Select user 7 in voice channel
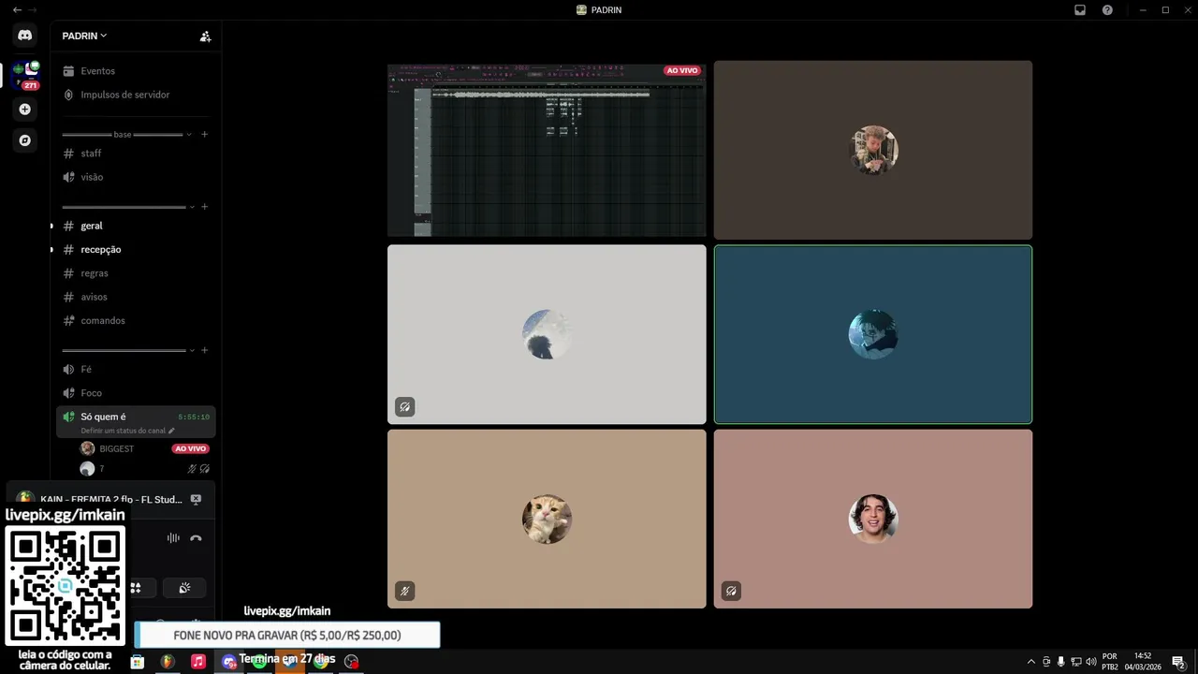 coord(92,469)
